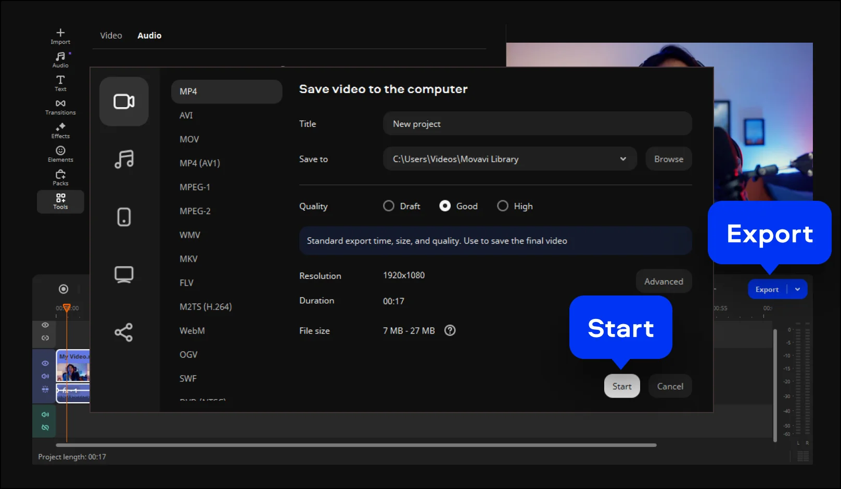The width and height of the screenshot is (841, 489).
Task: Select High quality radio button
Action: click(503, 206)
